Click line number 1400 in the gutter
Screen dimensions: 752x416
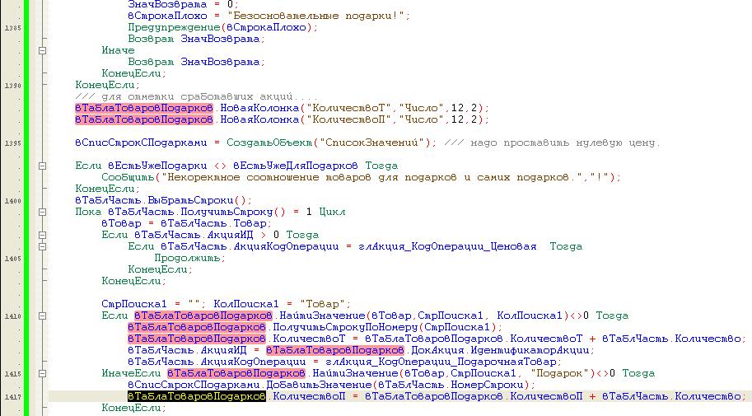click(12, 200)
